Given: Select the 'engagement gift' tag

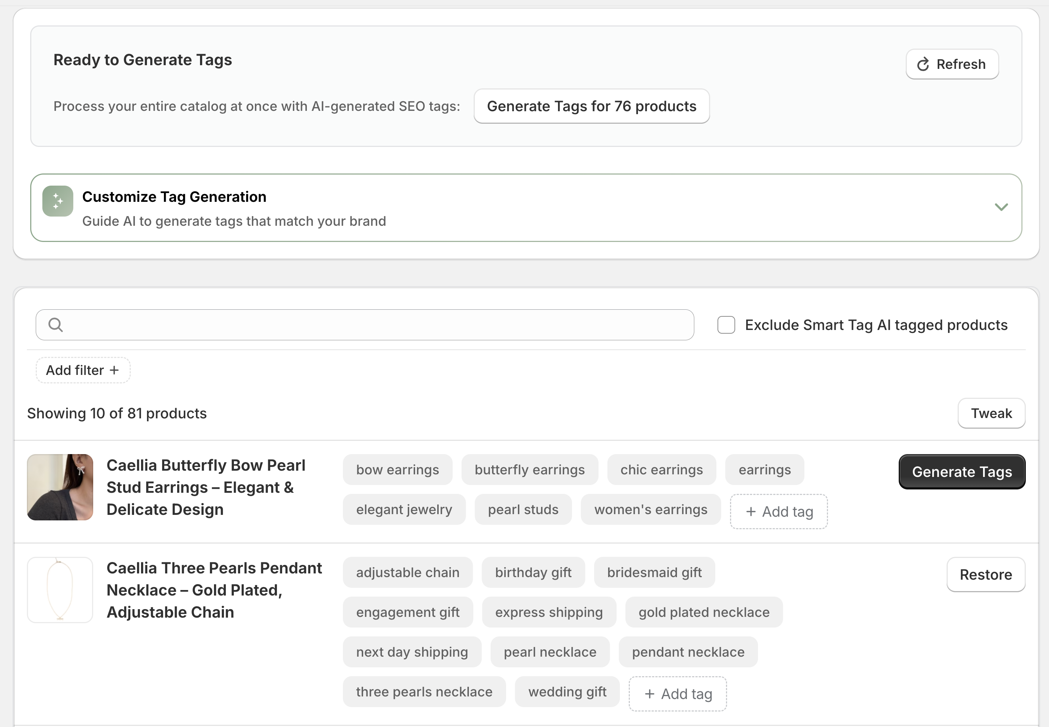Looking at the screenshot, I should pos(408,612).
